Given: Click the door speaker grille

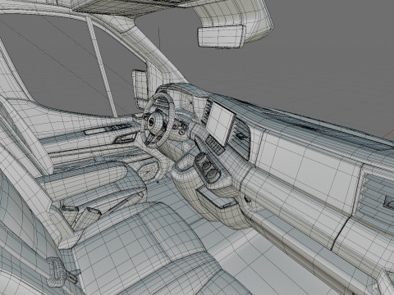Looking at the screenshot, I should tap(149, 171).
